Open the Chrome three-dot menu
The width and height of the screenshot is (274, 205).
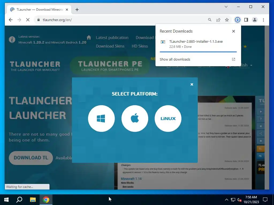263,20
